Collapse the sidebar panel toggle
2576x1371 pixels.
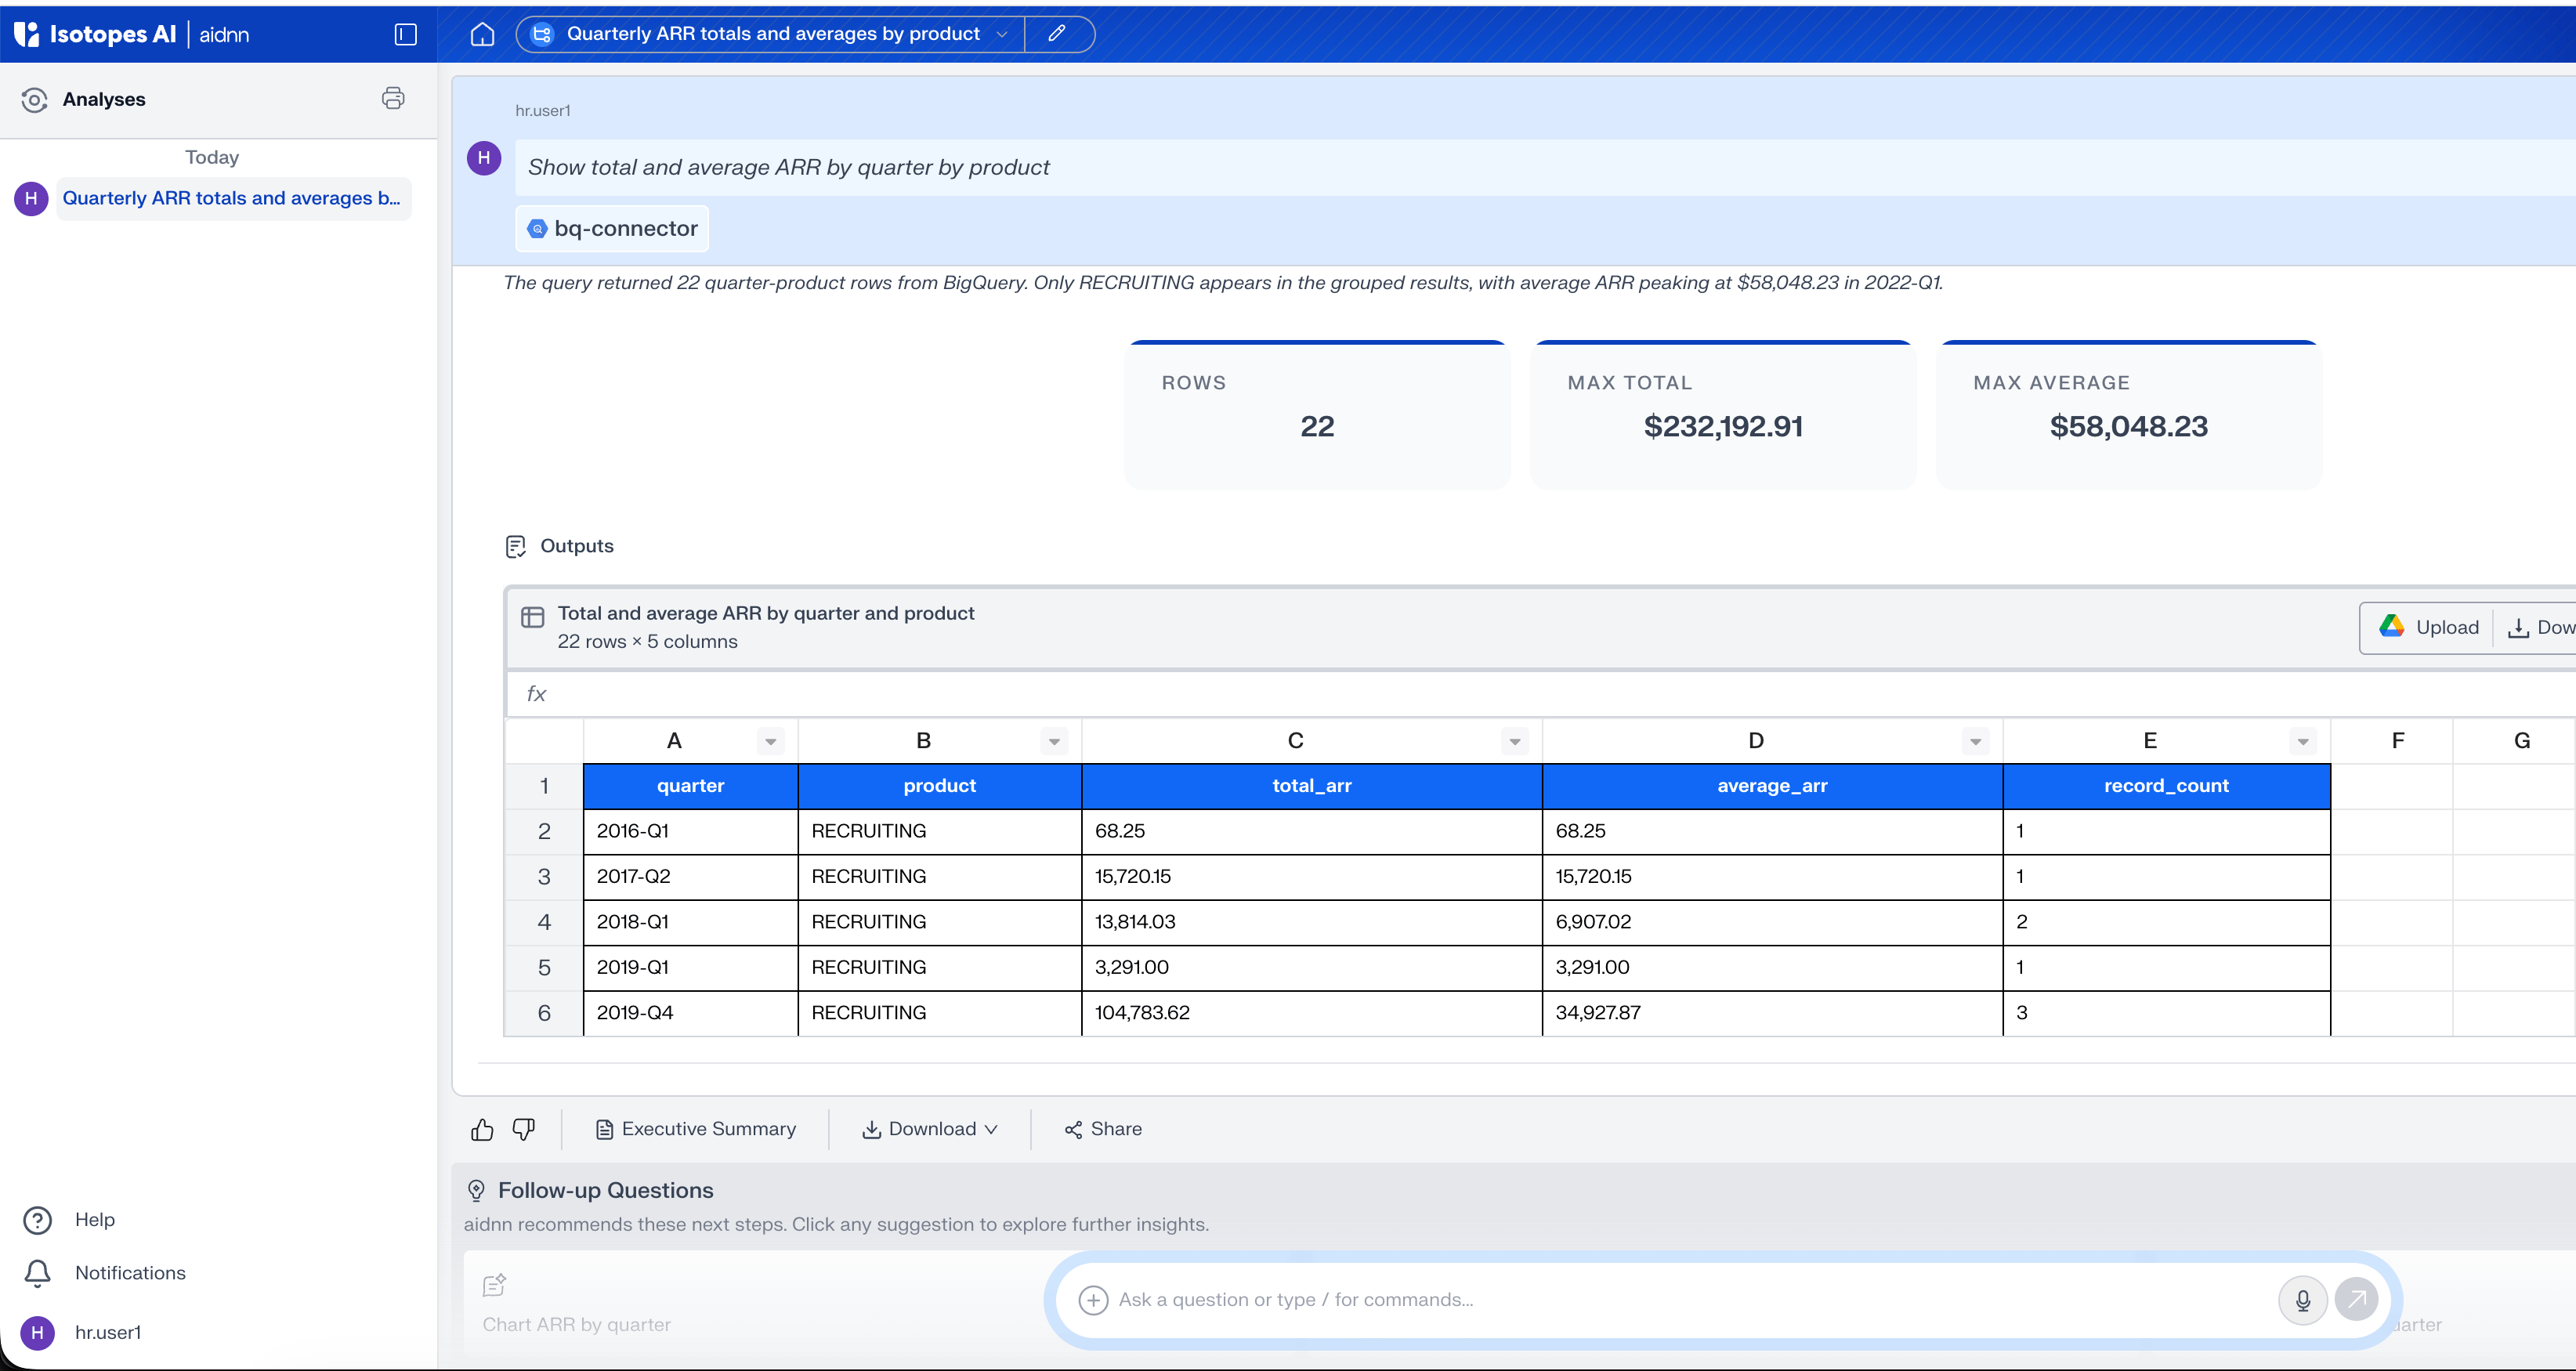(x=405, y=34)
